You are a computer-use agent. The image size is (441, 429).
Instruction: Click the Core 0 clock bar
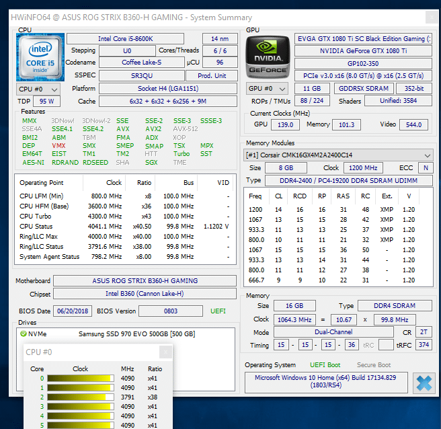point(80,378)
